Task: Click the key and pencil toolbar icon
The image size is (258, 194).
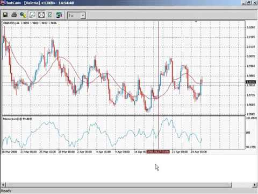Action: pyautogui.click(x=23, y=15)
